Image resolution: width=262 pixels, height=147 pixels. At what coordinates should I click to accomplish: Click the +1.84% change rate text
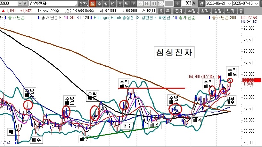click(26, 11)
